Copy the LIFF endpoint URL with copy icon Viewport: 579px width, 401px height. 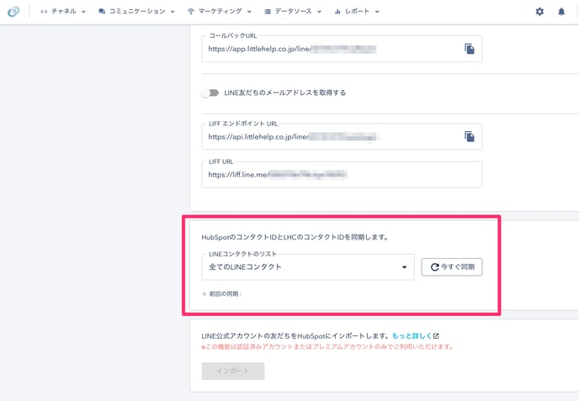point(469,136)
